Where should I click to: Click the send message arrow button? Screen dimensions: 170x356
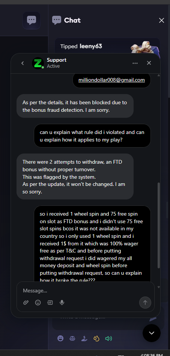[x=145, y=303]
